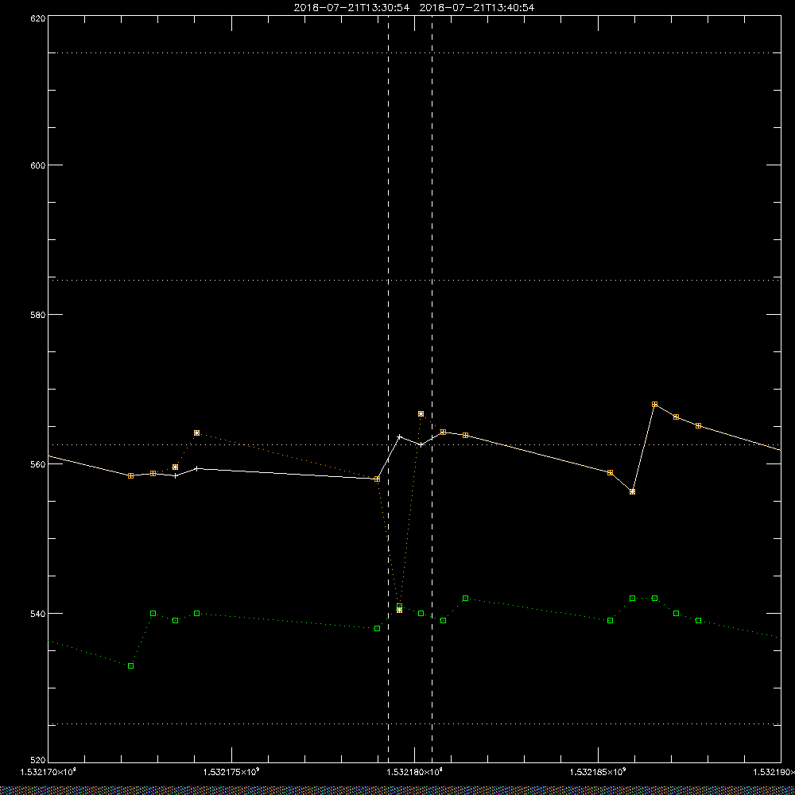Click the end timestamp 2018-07-21T13:40:54 in title
Image resolution: width=795 pixels, height=795 pixels.
(476, 8)
